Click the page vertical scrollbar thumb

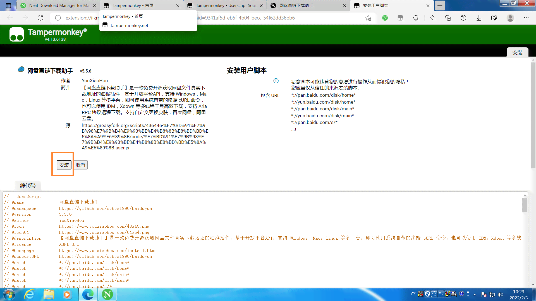533,115
